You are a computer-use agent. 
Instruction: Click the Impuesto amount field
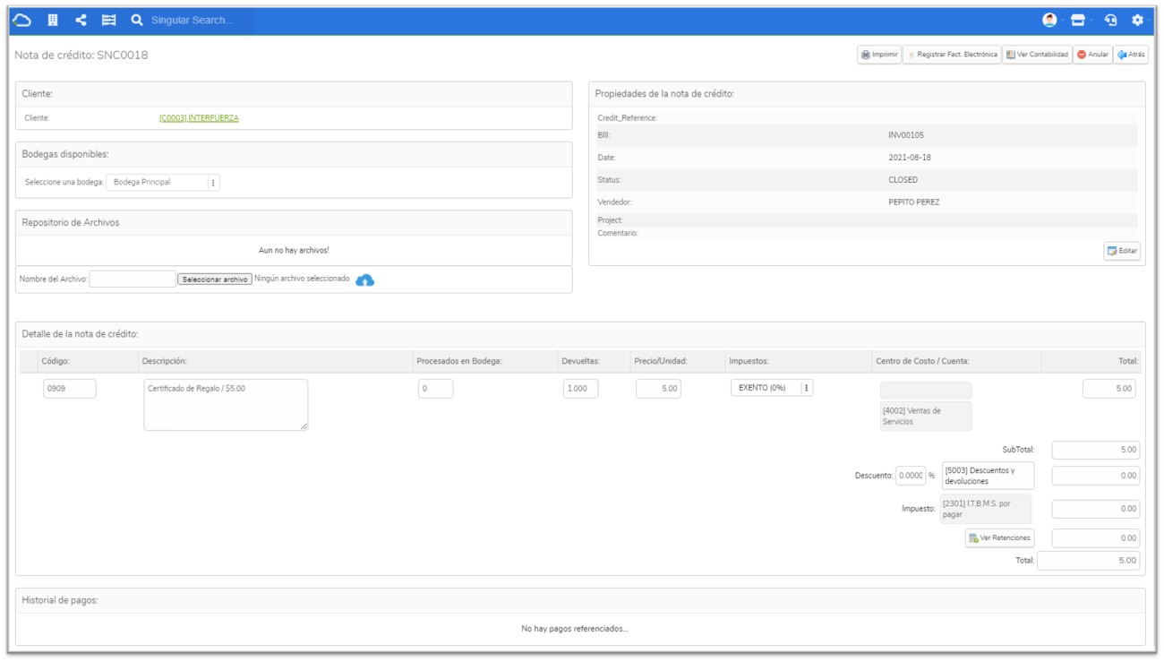click(x=1096, y=509)
